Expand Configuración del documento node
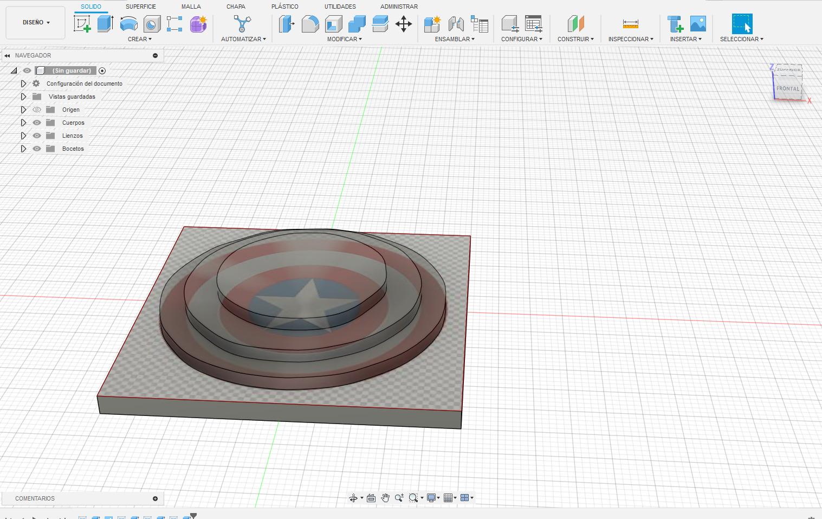Image resolution: width=822 pixels, height=519 pixels. pos(23,84)
